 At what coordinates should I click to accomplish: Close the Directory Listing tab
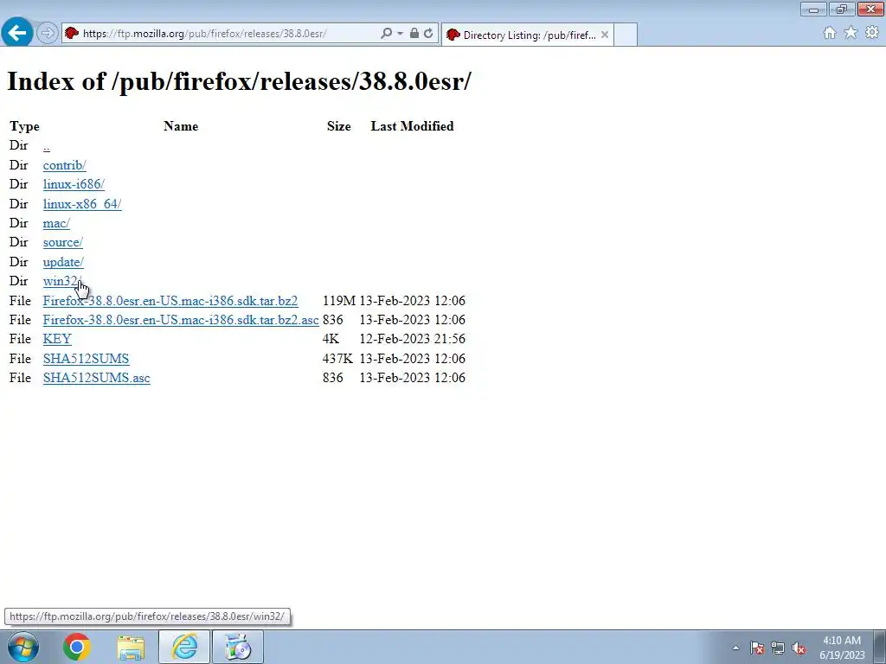pyautogui.click(x=605, y=35)
